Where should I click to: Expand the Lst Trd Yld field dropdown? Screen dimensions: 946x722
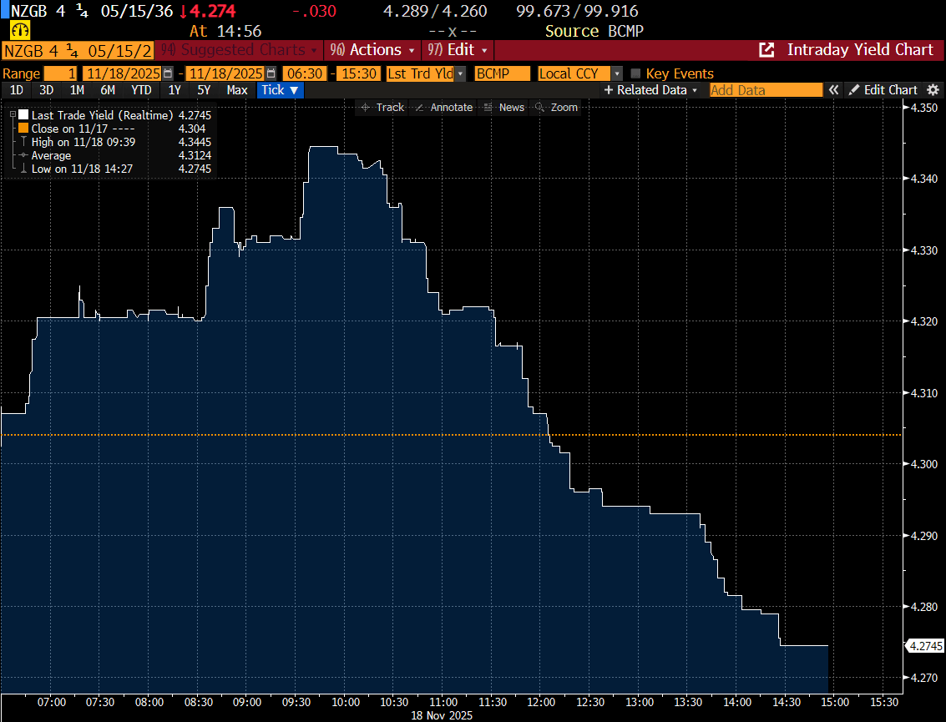pos(460,73)
